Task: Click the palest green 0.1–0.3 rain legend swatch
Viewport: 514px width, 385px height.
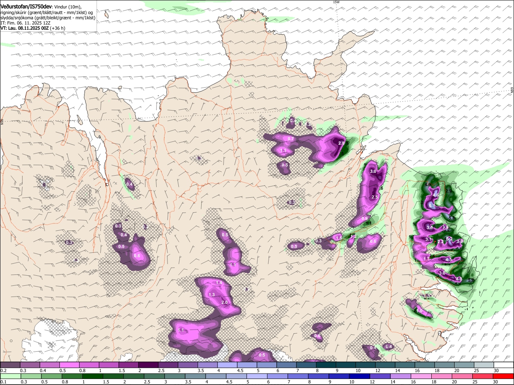Action: pyautogui.click(x=10, y=376)
